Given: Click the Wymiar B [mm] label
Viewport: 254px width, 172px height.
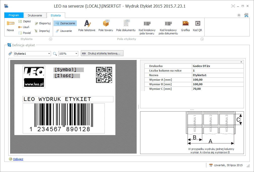Looking at the screenshot, I should tap(160, 84).
